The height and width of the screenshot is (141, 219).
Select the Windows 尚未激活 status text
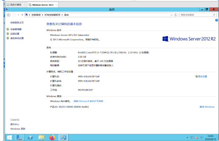(x=60, y=101)
